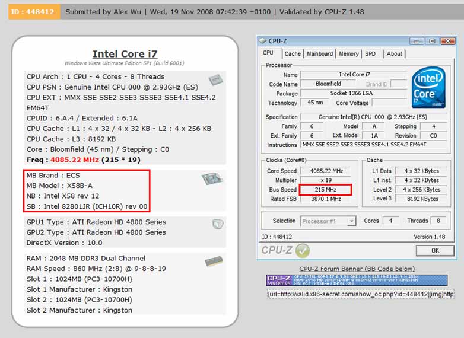Minimize the CPU-Z window
Screen dimensions: 464x338
point(417,41)
